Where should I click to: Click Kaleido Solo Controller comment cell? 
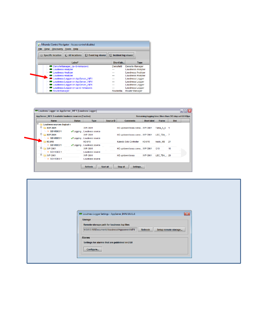(x=128, y=142)
